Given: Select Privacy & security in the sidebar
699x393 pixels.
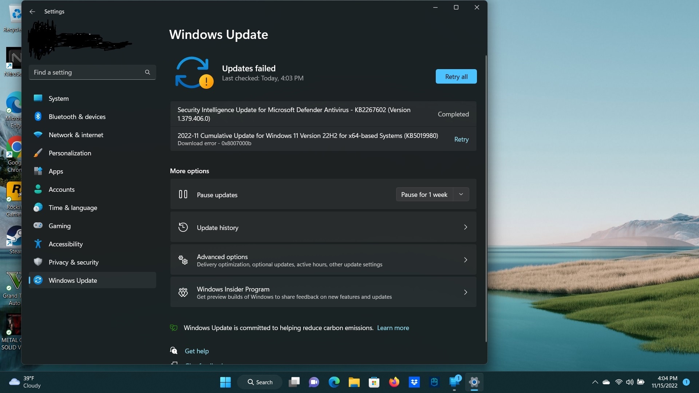Looking at the screenshot, I should [74, 262].
